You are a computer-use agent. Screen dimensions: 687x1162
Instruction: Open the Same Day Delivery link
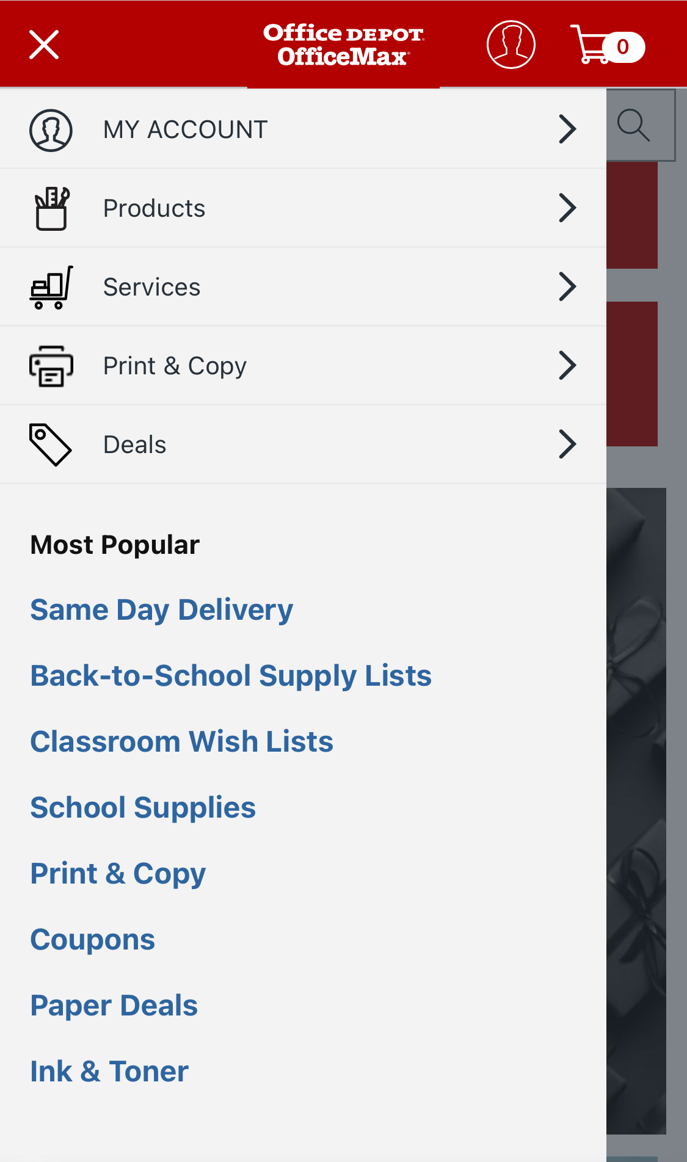[x=161, y=609]
